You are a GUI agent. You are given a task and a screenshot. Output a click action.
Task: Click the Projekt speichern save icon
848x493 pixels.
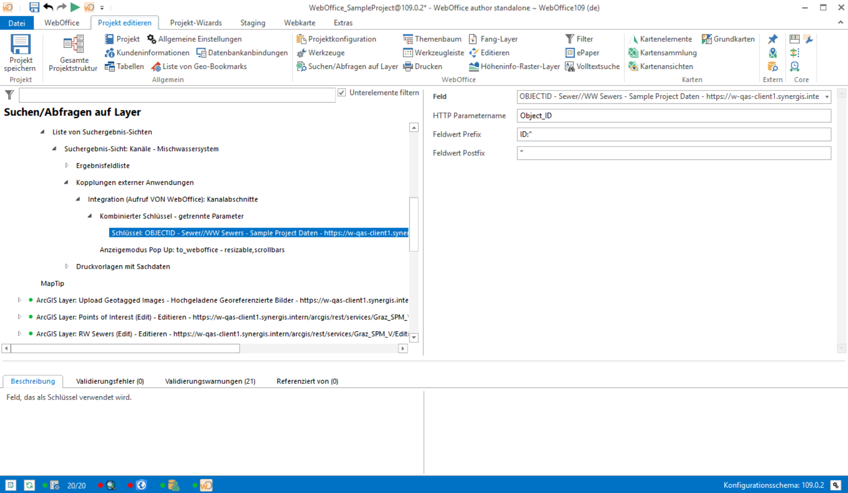20,45
